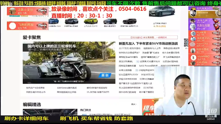Click 飞奔的阿加 round avatar
This screenshot has width=221, height=124.
[12, 26]
